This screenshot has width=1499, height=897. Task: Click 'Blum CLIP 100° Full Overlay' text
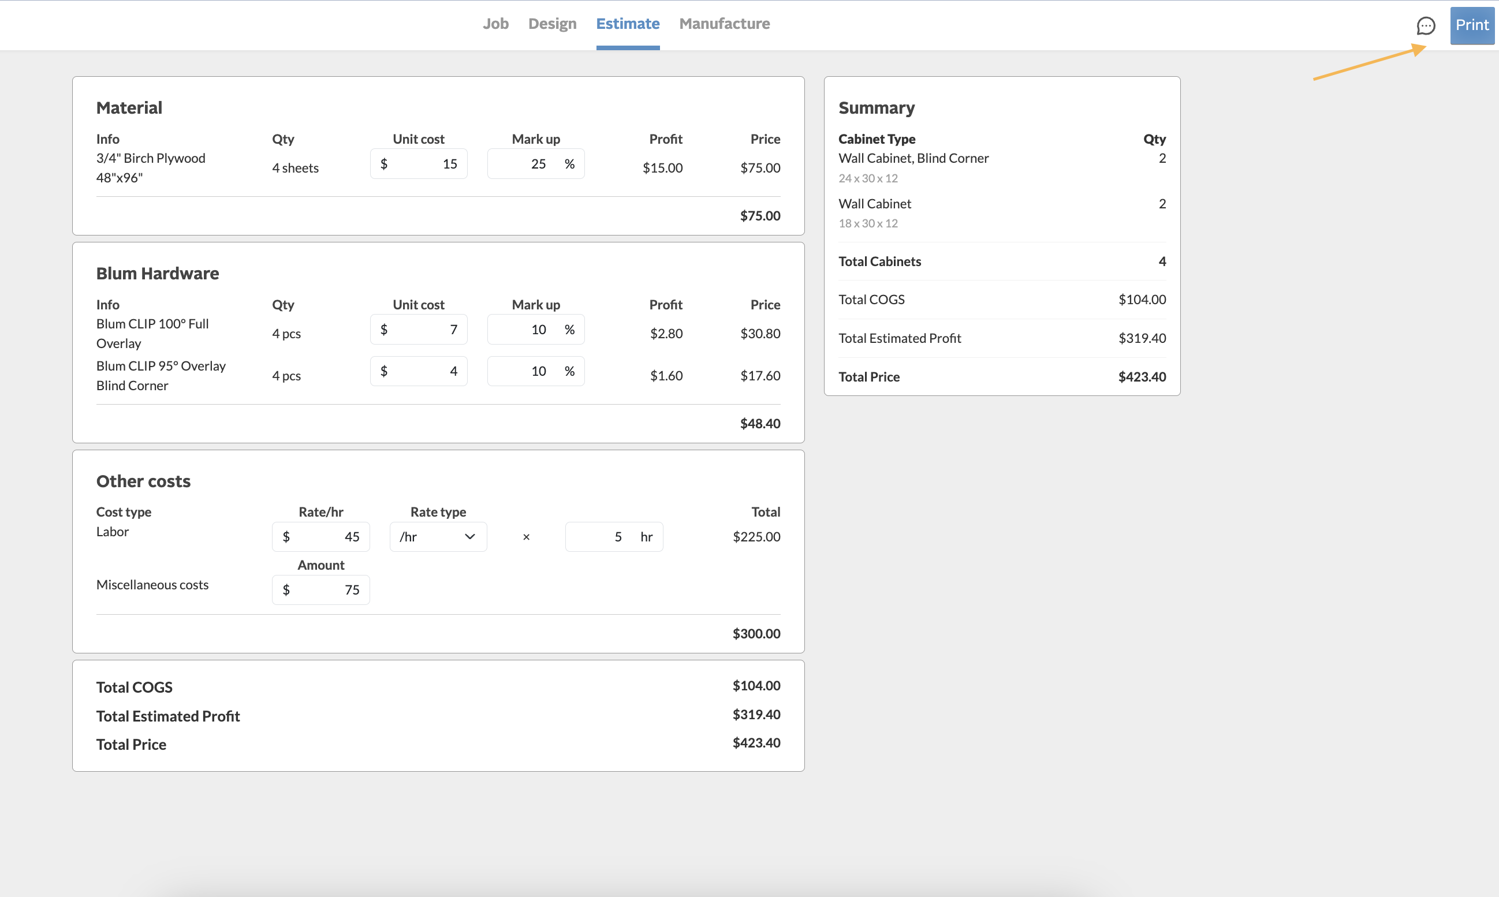152,334
